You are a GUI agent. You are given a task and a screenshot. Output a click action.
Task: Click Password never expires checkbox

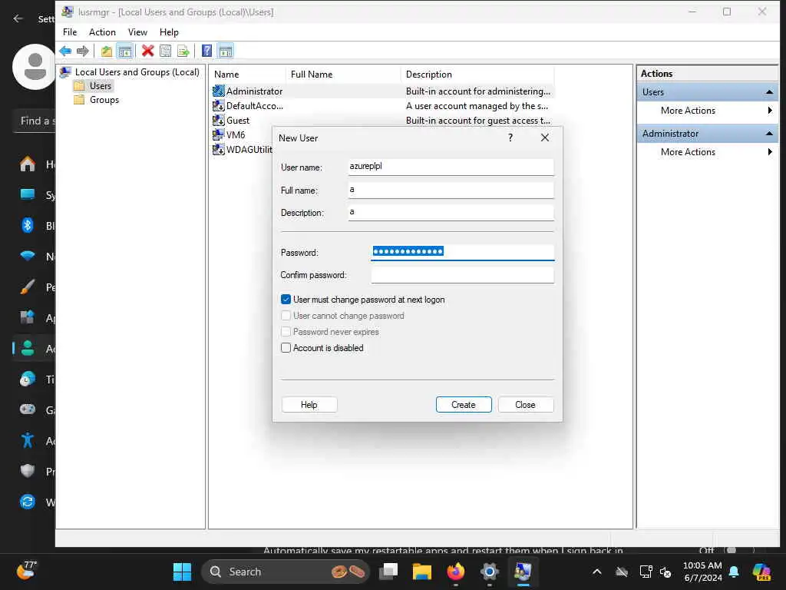[x=286, y=332]
